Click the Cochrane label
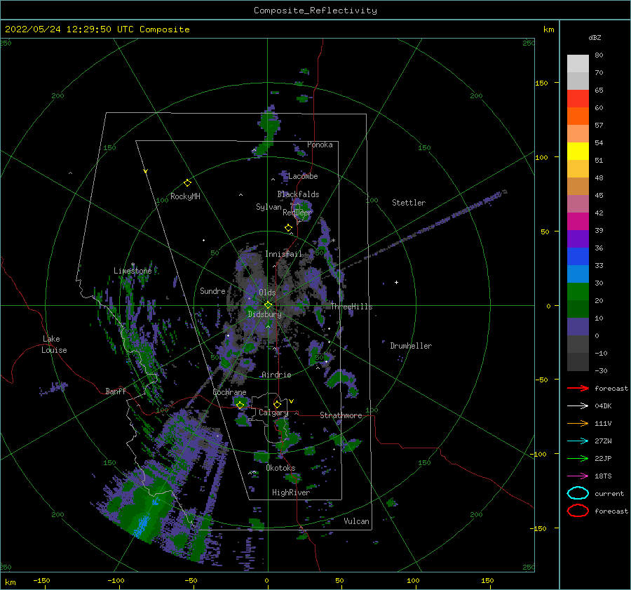631x590 pixels. 229,392
